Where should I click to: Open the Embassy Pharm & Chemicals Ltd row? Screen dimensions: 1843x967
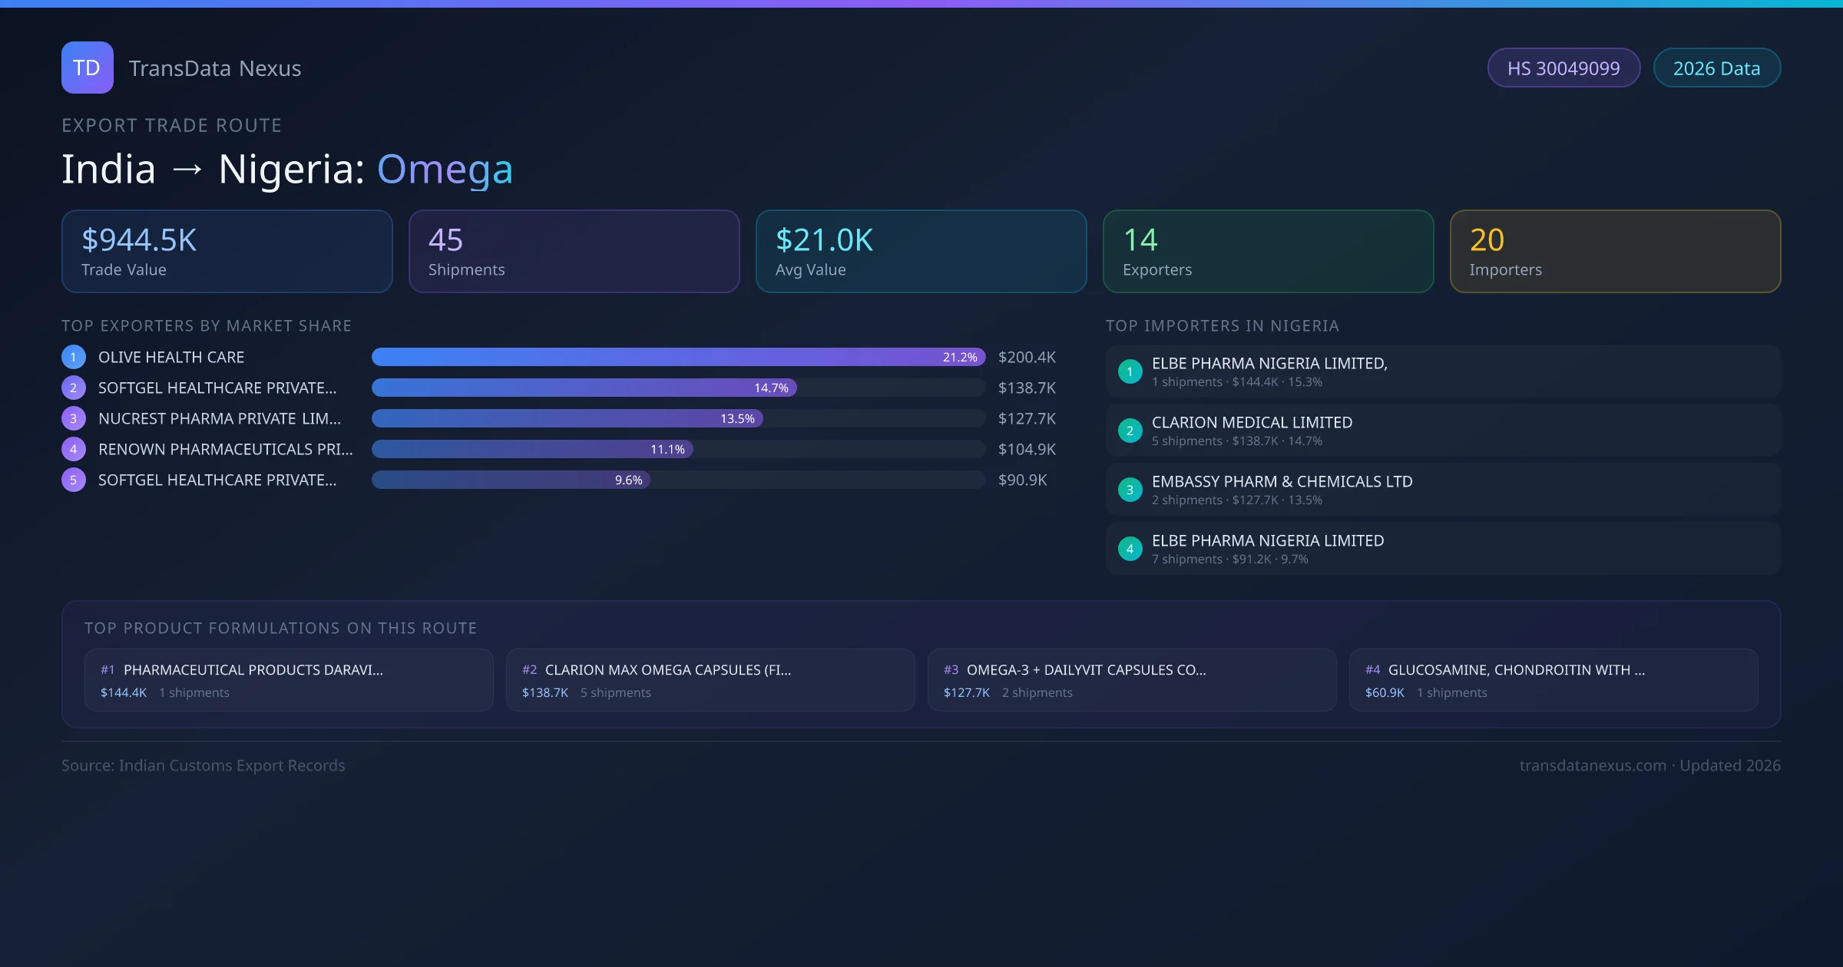1442,490
